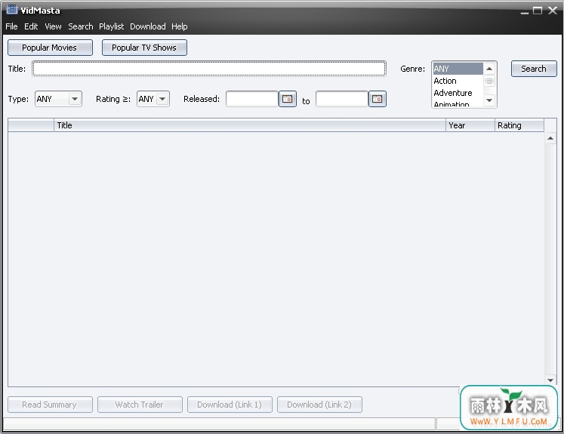Select Animation in the Genre list

tap(458, 103)
